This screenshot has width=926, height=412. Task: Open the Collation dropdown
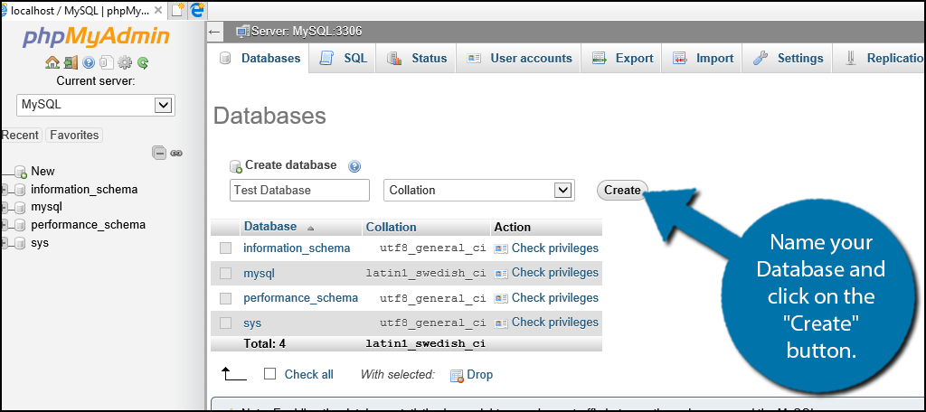(x=479, y=190)
